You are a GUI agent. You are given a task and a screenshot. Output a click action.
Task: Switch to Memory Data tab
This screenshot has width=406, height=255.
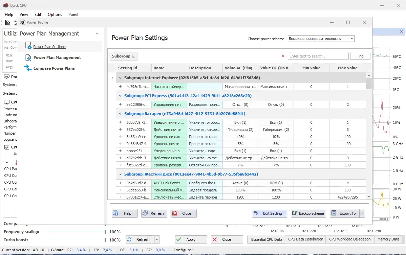tap(388, 239)
